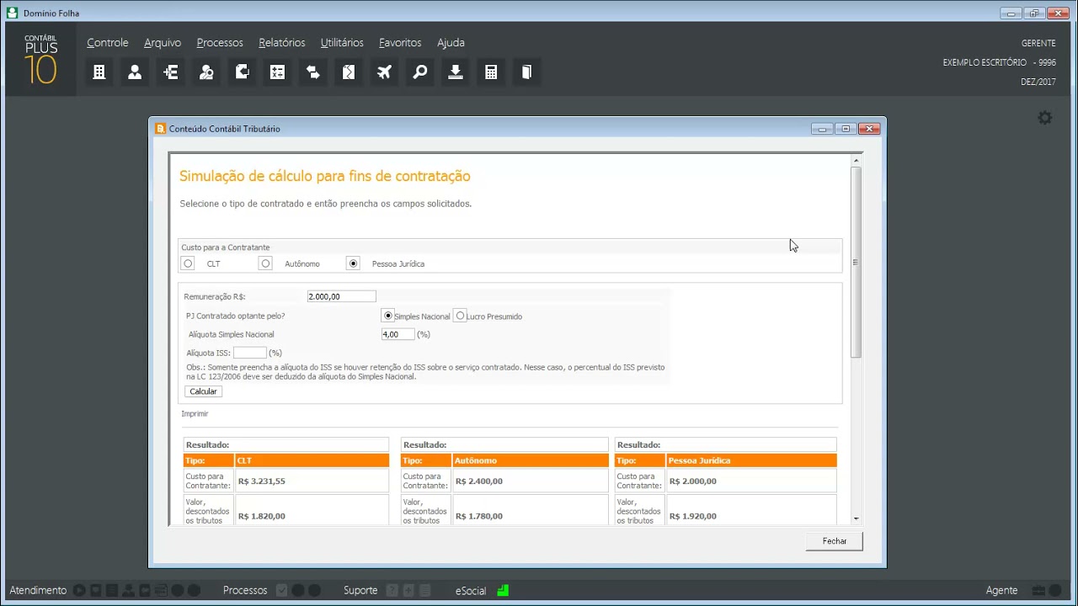The height and width of the screenshot is (606, 1078).
Task: Choose the Simples Nacional option
Action: (387, 316)
